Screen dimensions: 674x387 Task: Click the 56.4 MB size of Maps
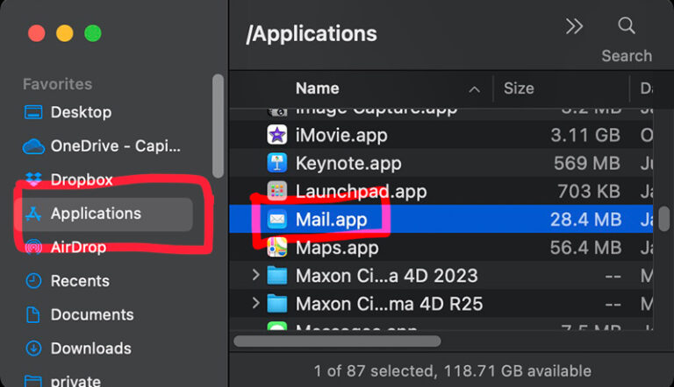click(x=585, y=248)
